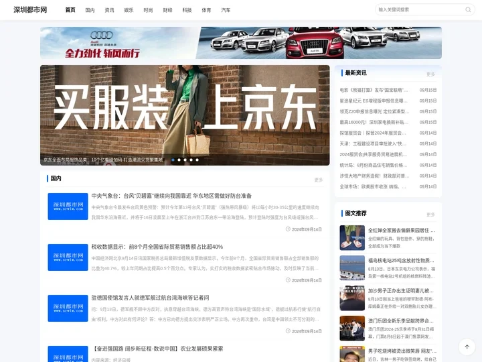Select the 首页 nav item
This screenshot has height=362, width=482.
(70, 10)
